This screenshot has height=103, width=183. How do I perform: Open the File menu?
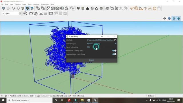[x=2, y=4]
